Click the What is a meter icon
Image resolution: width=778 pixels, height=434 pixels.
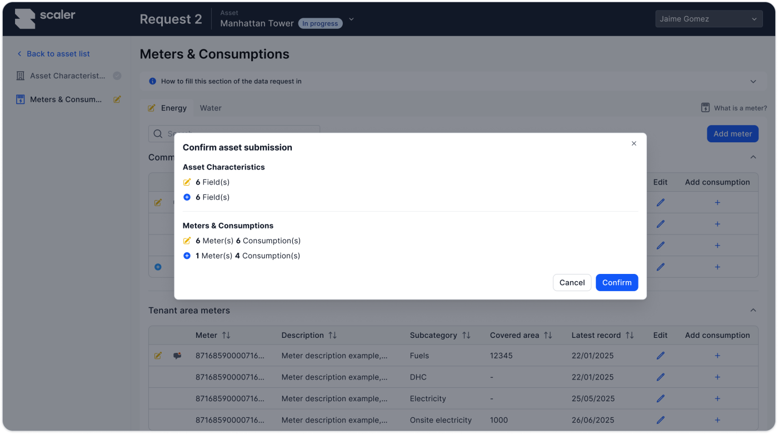pos(705,108)
